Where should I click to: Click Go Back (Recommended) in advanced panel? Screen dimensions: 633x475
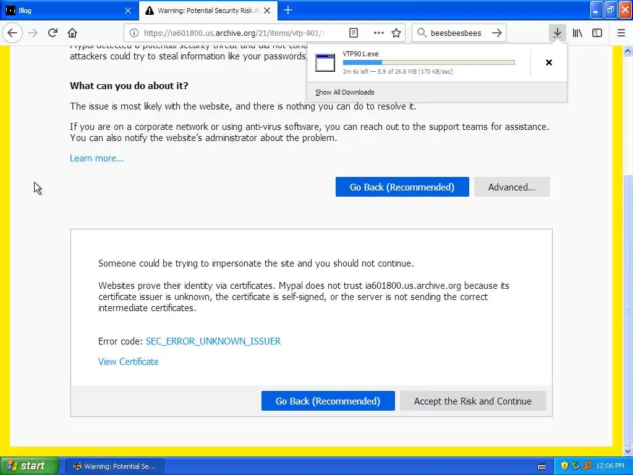click(x=328, y=401)
